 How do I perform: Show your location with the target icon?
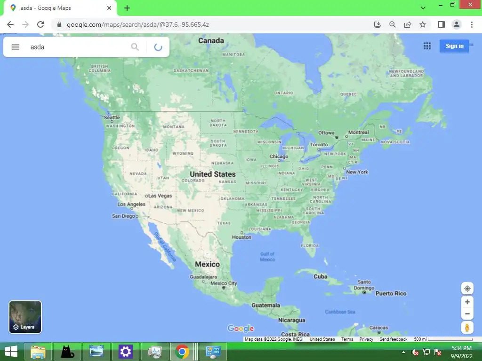[x=467, y=289]
